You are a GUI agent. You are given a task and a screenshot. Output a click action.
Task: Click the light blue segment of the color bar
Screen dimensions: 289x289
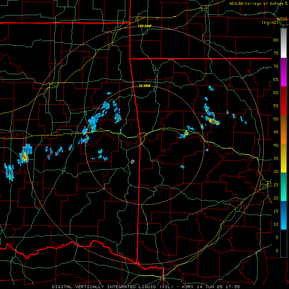click(x=284, y=215)
